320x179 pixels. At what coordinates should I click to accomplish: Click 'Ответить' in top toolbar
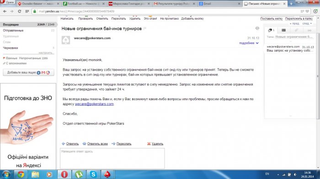[102, 19]
